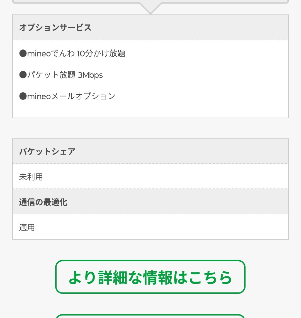The width and height of the screenshot is (301, 318).
Task: Click the word 'mineo' in the mail option
Action: click(x=39, y=96)
